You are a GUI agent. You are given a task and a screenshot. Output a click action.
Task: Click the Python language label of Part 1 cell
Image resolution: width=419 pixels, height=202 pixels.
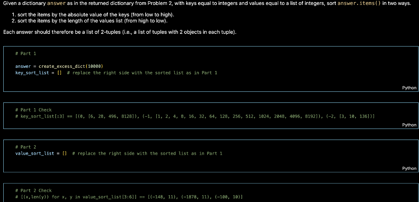click(x=409, y=88)
